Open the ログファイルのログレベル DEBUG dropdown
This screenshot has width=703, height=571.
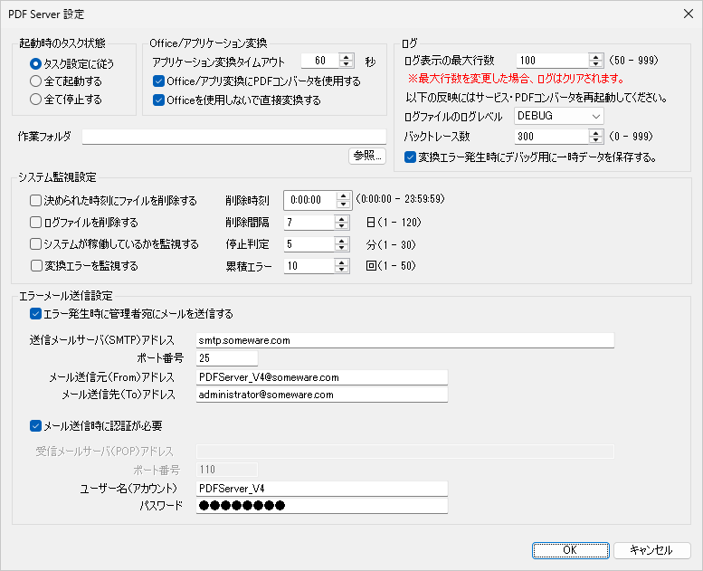[x=558, y=116]
